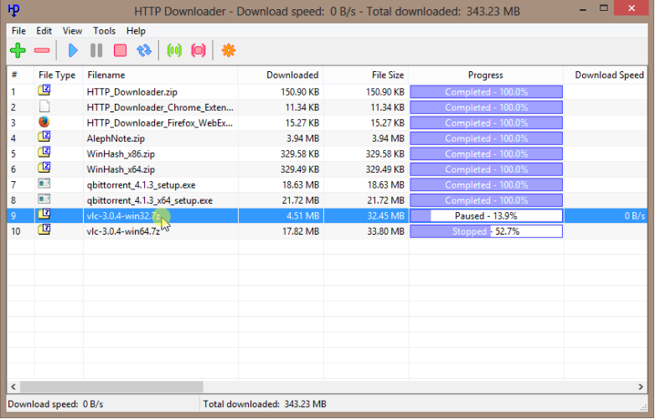Click the HP application logo icon
Screen dimensions: 655x419
pos(13,10)
